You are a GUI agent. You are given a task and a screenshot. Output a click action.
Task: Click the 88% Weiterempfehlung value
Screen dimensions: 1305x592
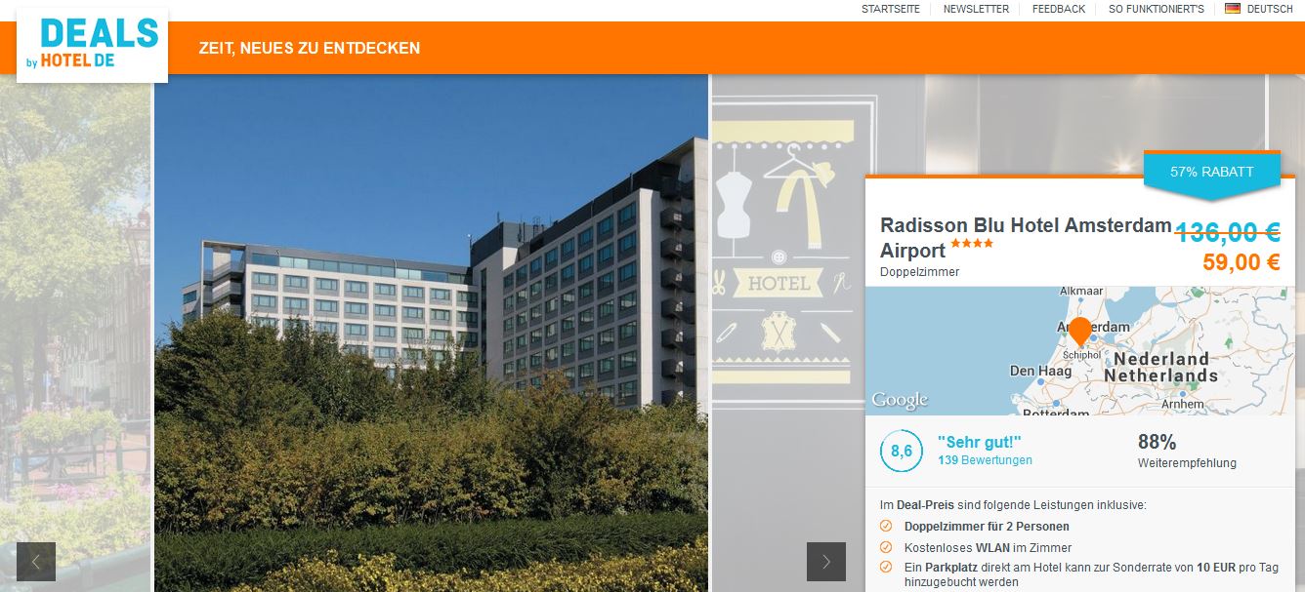[1158, 442]
